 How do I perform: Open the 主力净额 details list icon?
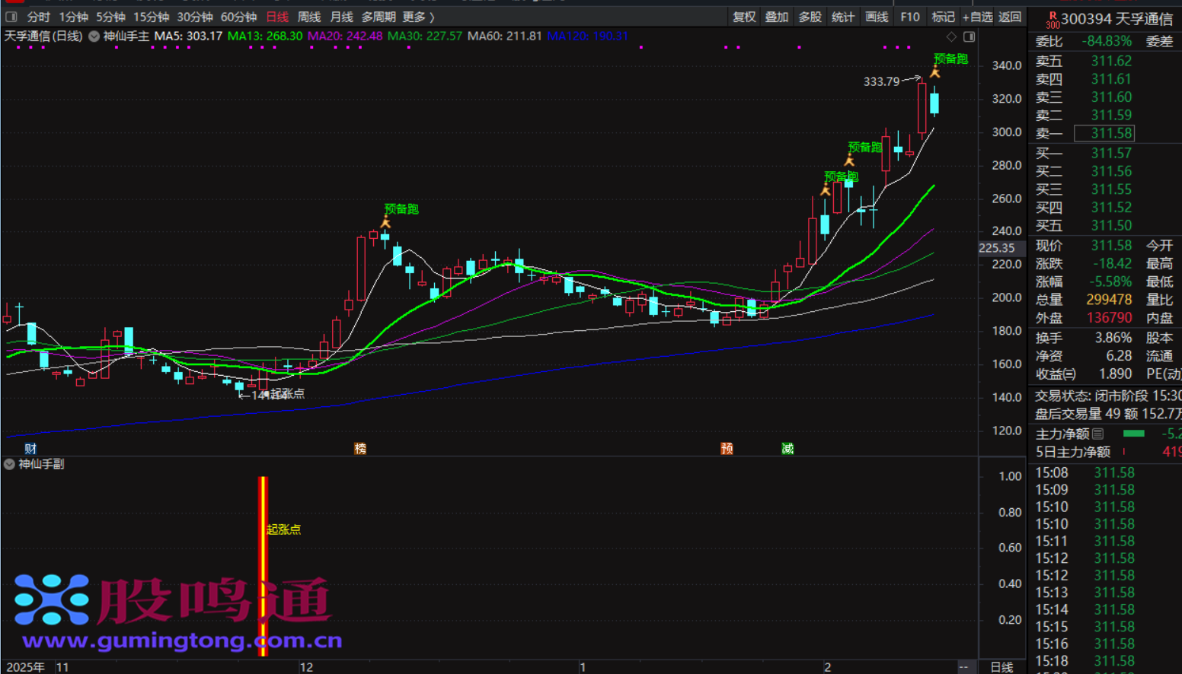coord(1098,434)
